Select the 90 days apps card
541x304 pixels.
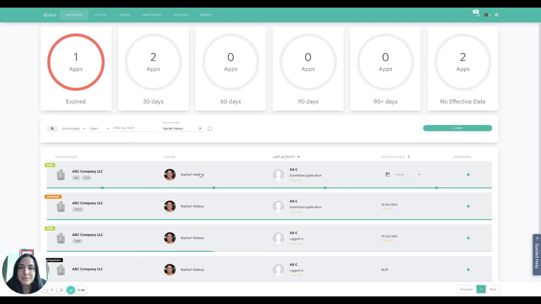click(308, 68)
